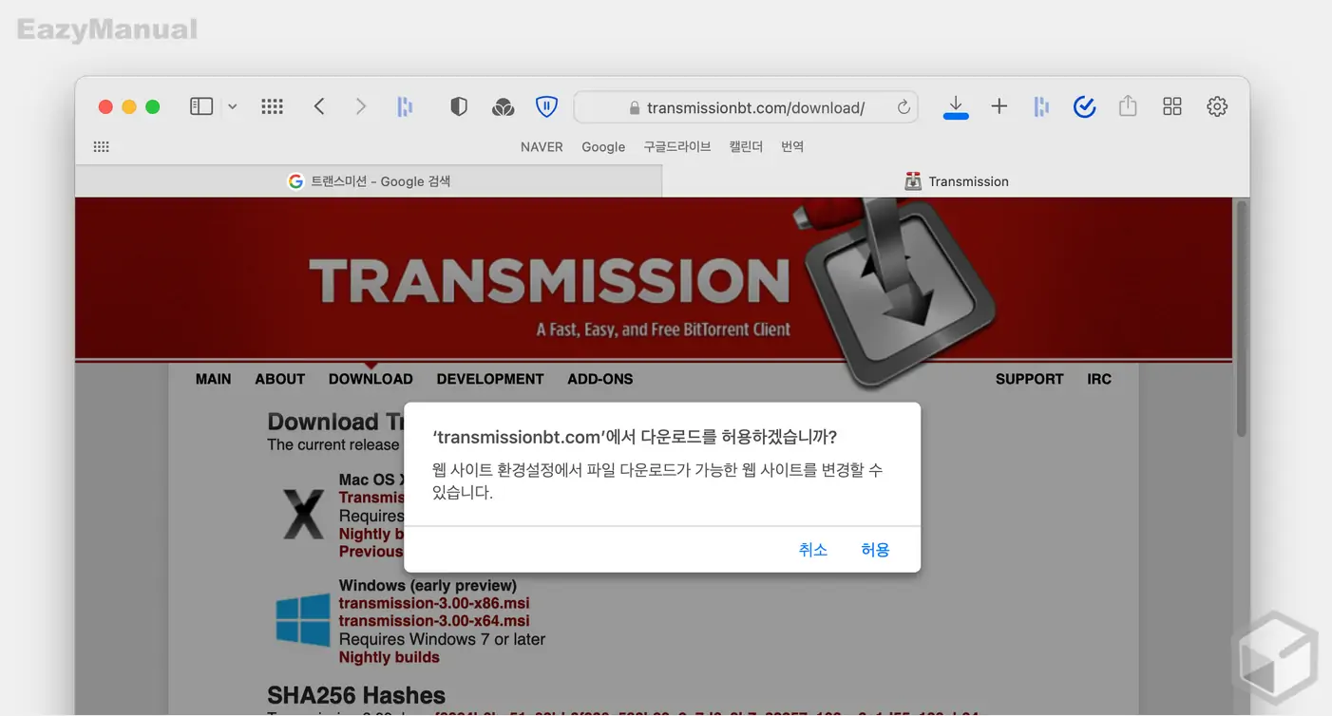Click the shield-shaped extension icon
1332x716 pixels.
pyautogui.click(x=459, y=106)
